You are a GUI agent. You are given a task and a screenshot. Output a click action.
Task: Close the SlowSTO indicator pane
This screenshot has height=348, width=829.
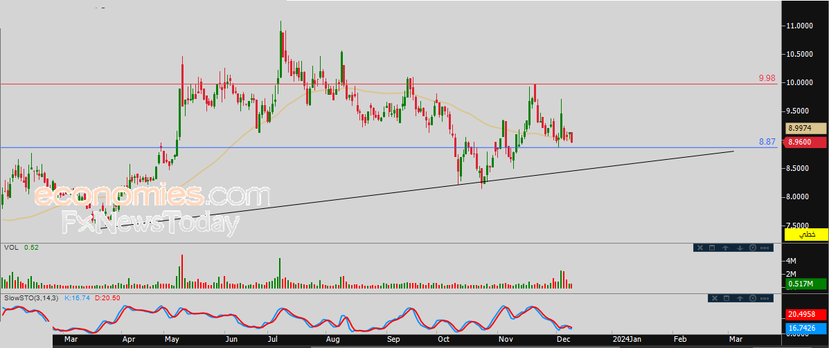(715, 298)
